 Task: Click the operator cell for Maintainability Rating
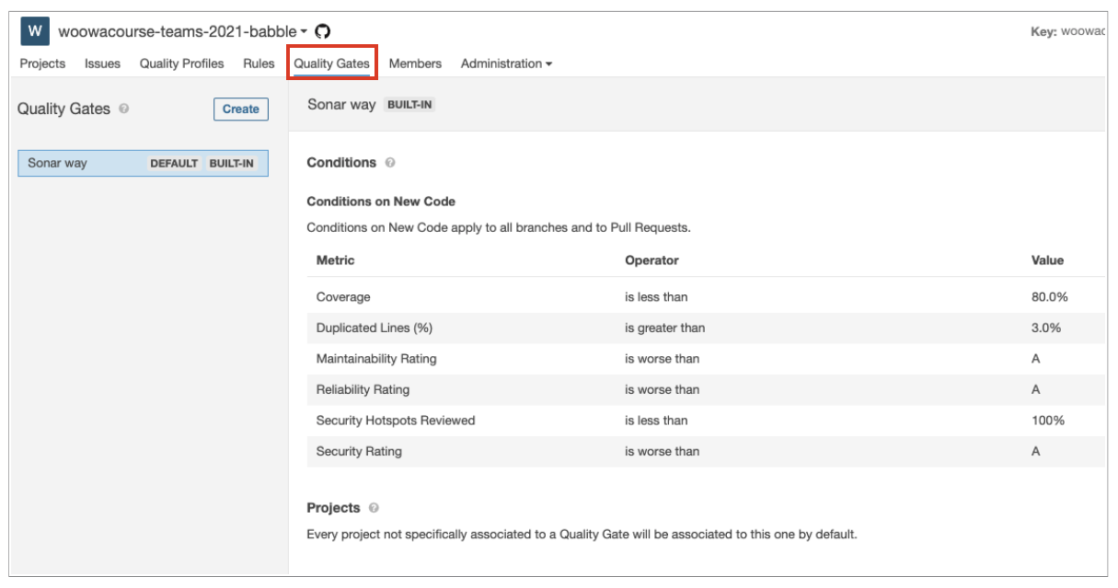pyautogui.click(x=662, y=359)
